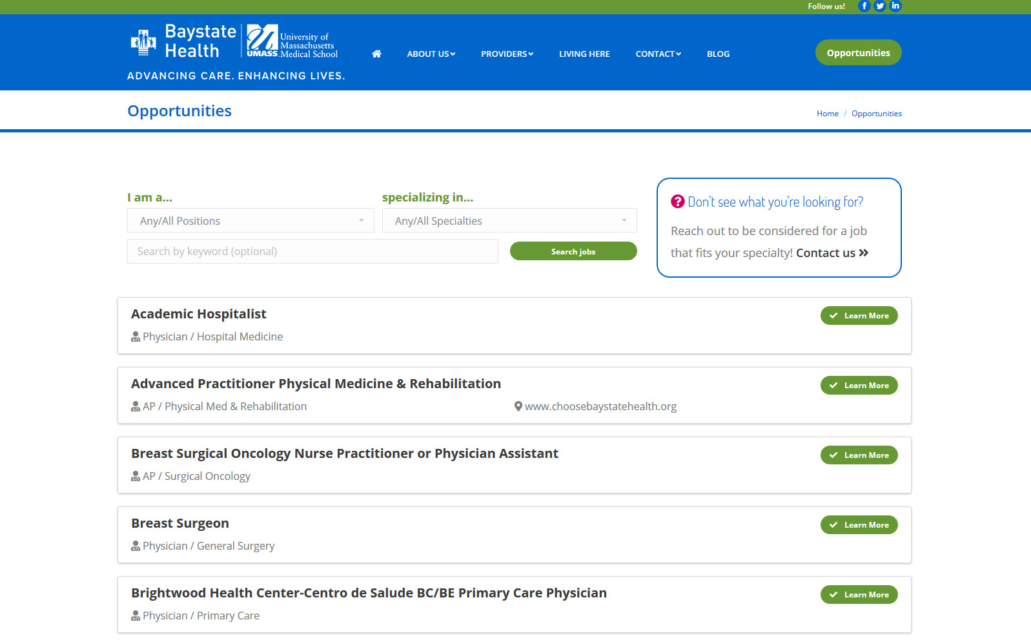
Task: Click the green Opportunities header button
Action: click(858, 53)
